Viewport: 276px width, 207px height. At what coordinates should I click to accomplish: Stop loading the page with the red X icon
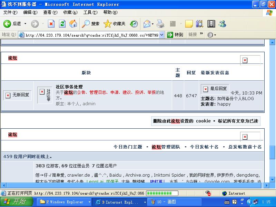(x=51, y=24)
